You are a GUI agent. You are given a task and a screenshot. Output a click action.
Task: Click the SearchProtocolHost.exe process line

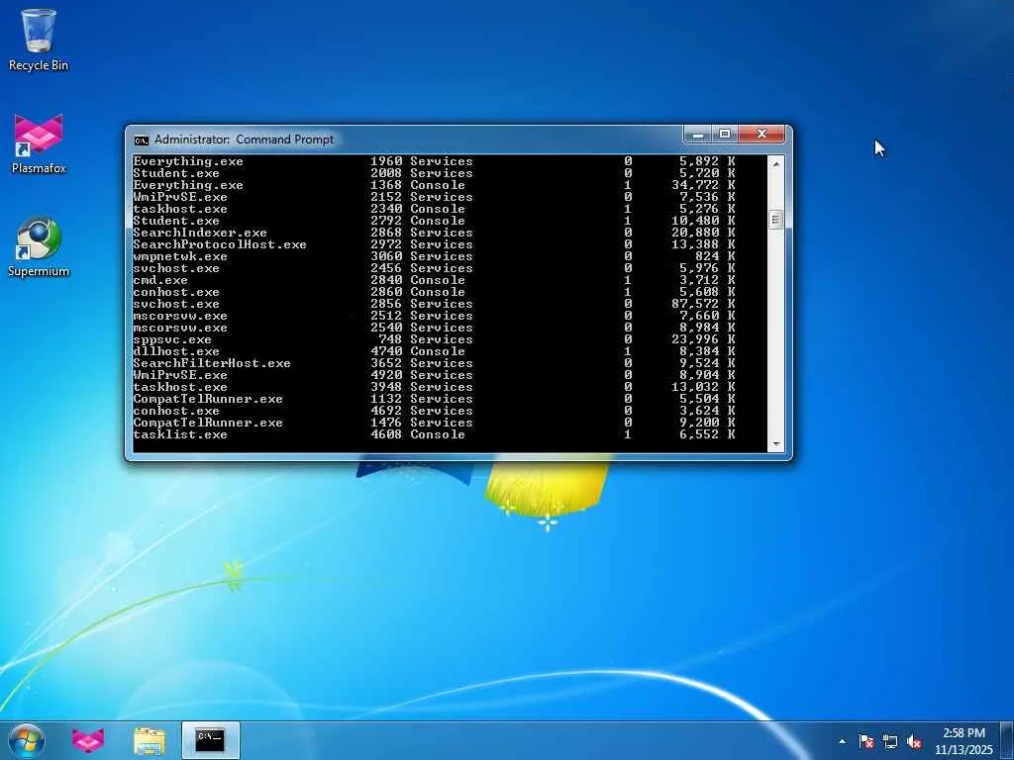click(x=434, y=244)
